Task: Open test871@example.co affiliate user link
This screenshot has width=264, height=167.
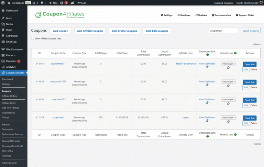Action: coord(186,64)
